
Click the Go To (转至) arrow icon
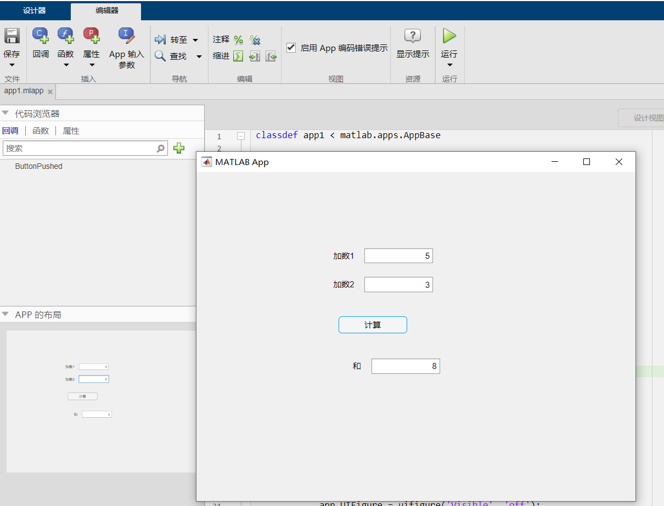click(160, 40)
